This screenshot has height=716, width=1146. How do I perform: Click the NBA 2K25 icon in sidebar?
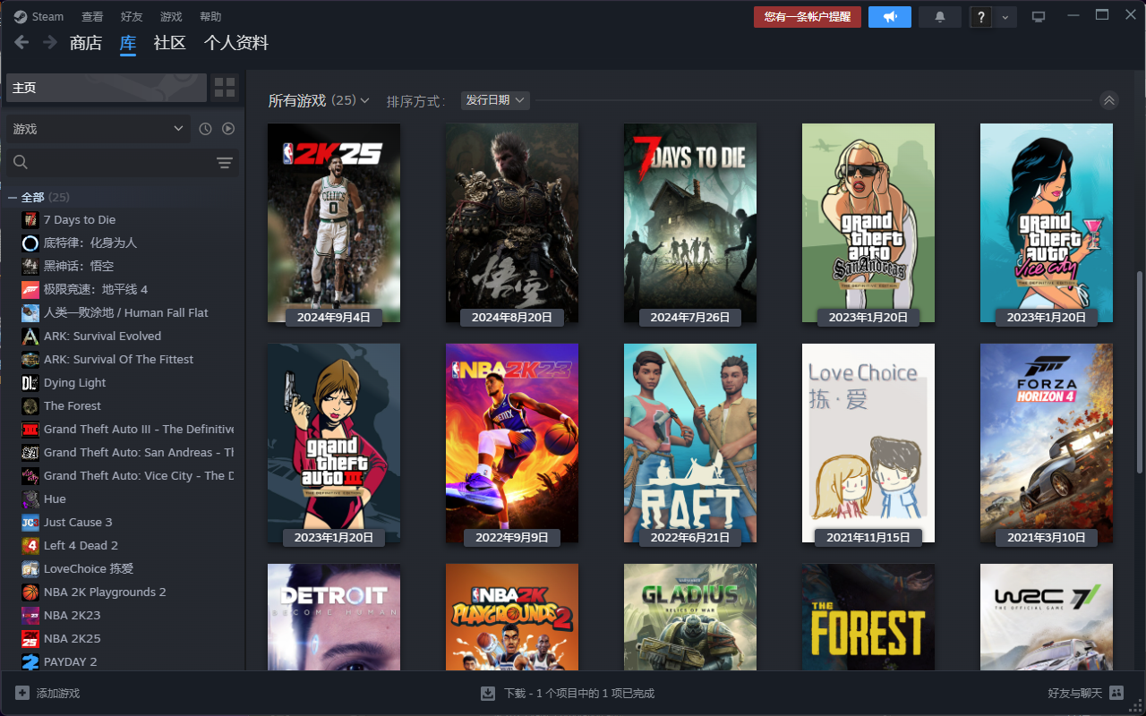click(x=30, y=638)
